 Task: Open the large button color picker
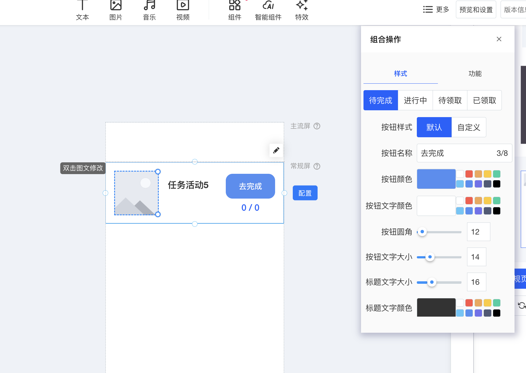(436, 179)
